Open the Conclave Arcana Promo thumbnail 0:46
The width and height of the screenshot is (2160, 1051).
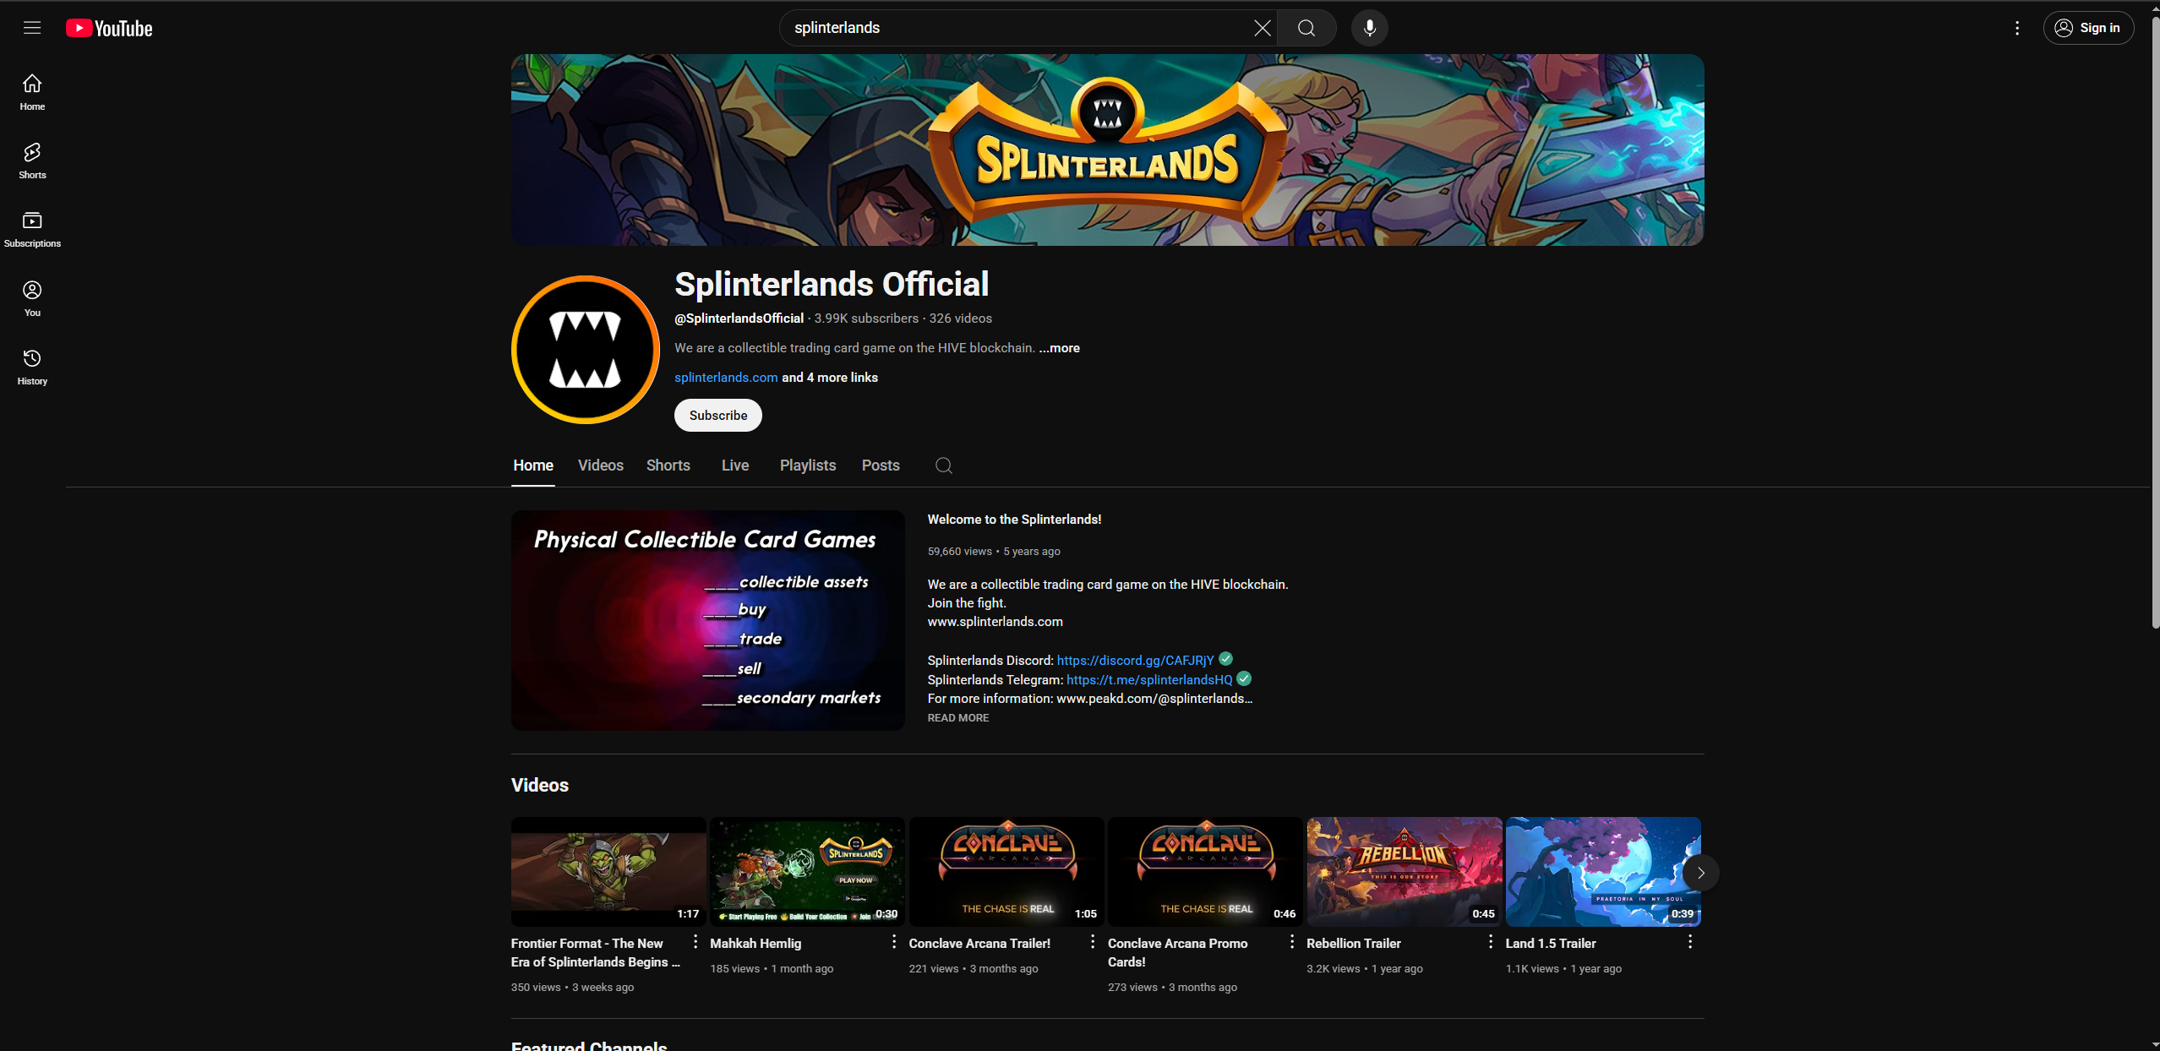pyautogui.click(x=1205, y=872)
